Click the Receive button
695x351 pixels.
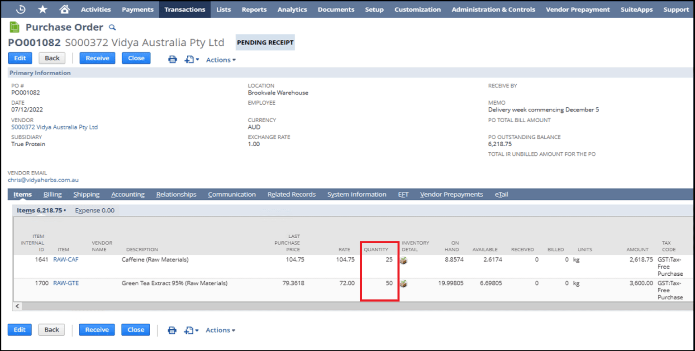point(97,58)
